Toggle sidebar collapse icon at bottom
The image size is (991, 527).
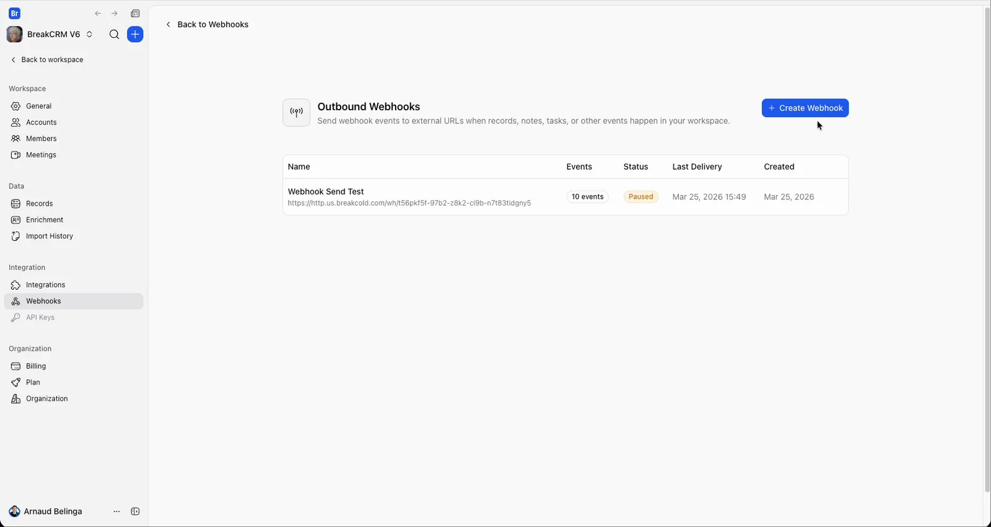135,512
